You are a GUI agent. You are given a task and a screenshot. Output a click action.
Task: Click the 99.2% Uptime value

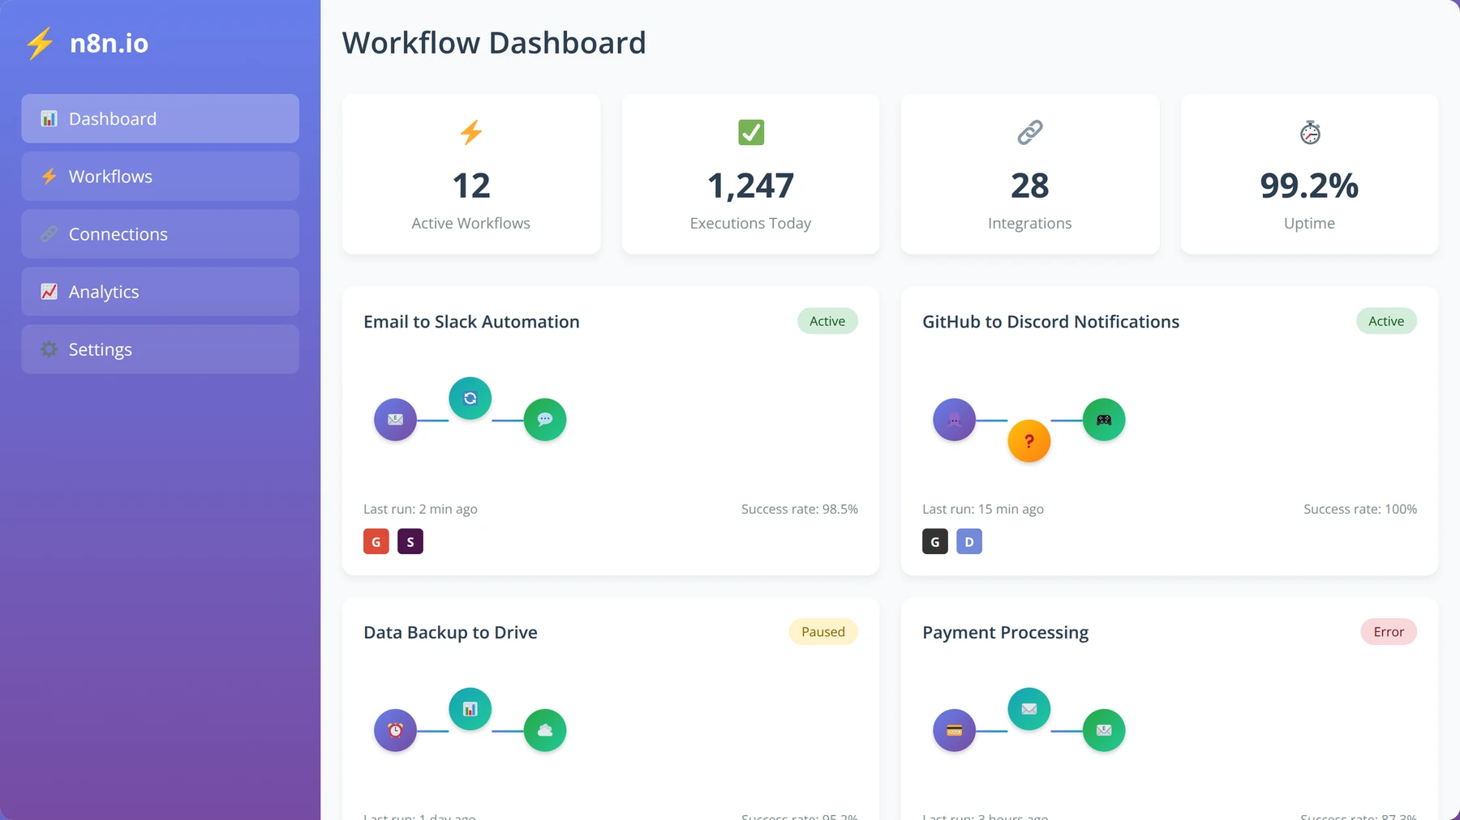[x=1309, y=186]
